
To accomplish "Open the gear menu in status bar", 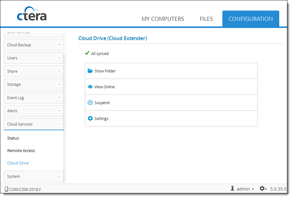I will (x=263, y=189).
